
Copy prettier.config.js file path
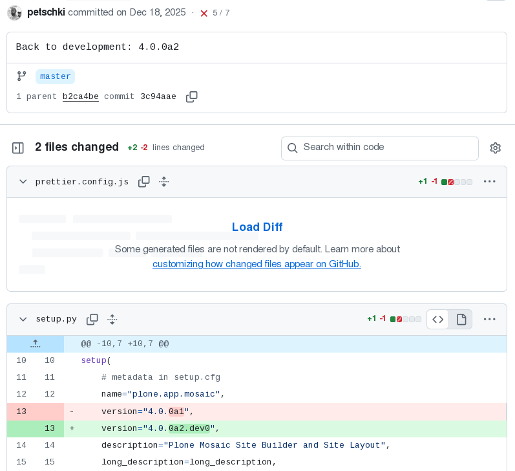click(144, 182)
